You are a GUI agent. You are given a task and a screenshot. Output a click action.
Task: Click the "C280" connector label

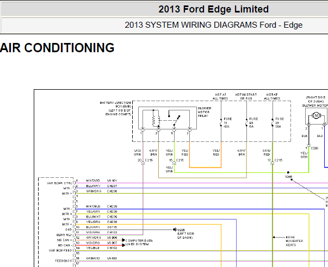tap(314, 148)
